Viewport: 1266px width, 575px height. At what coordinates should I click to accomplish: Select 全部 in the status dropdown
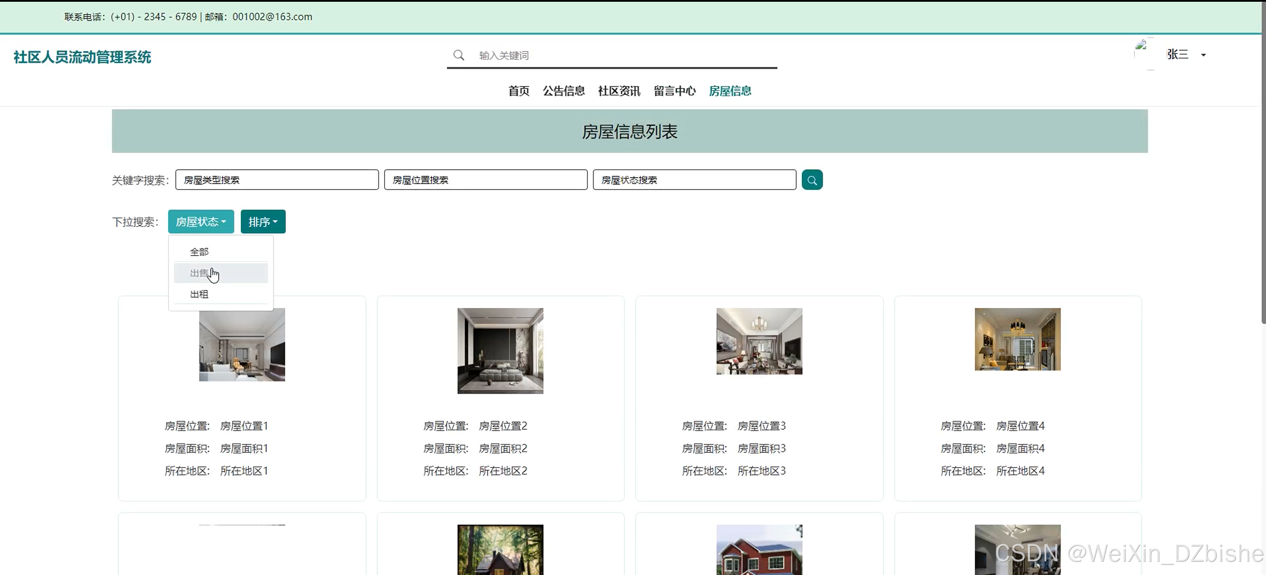click(x=199, y=252)
